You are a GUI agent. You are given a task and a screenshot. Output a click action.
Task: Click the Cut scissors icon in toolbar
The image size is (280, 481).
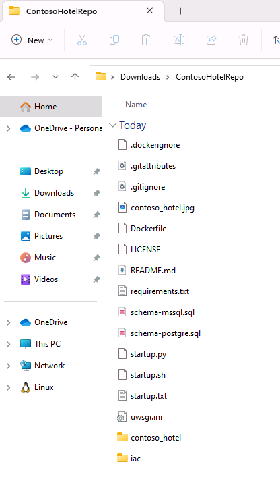[82, 40]
